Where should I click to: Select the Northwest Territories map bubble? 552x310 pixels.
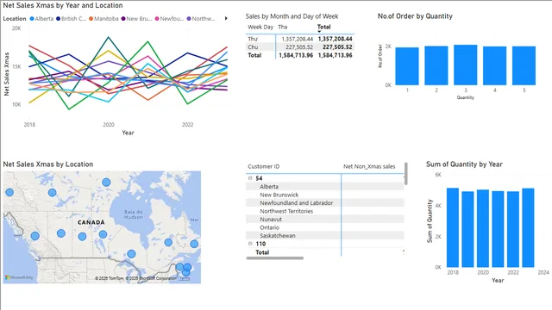pyautogui.click(x=52, y=193)
